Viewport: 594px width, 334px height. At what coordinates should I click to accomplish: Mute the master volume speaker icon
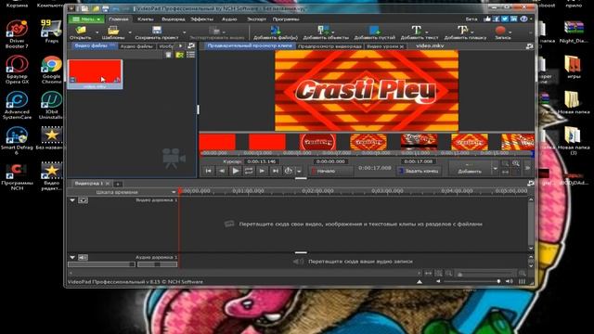coord(510,281)
